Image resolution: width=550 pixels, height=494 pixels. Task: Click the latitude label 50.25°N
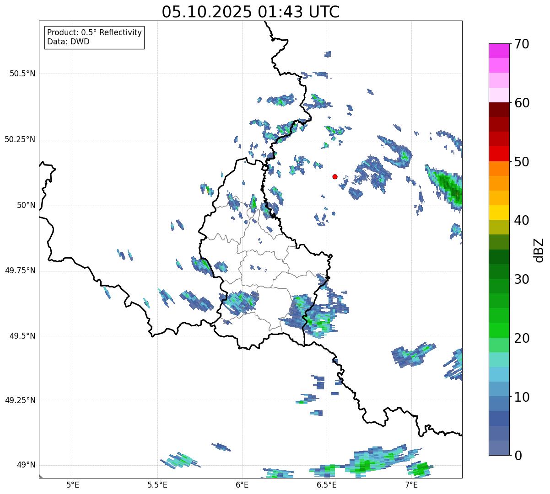coord(20,139)
